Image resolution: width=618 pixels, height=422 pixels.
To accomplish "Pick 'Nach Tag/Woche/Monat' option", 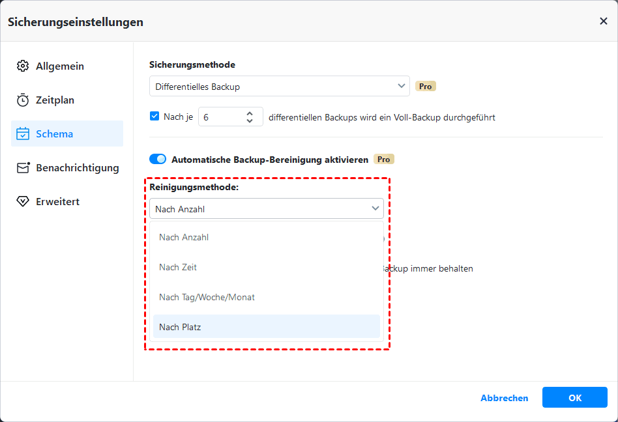I will [266, 297].
